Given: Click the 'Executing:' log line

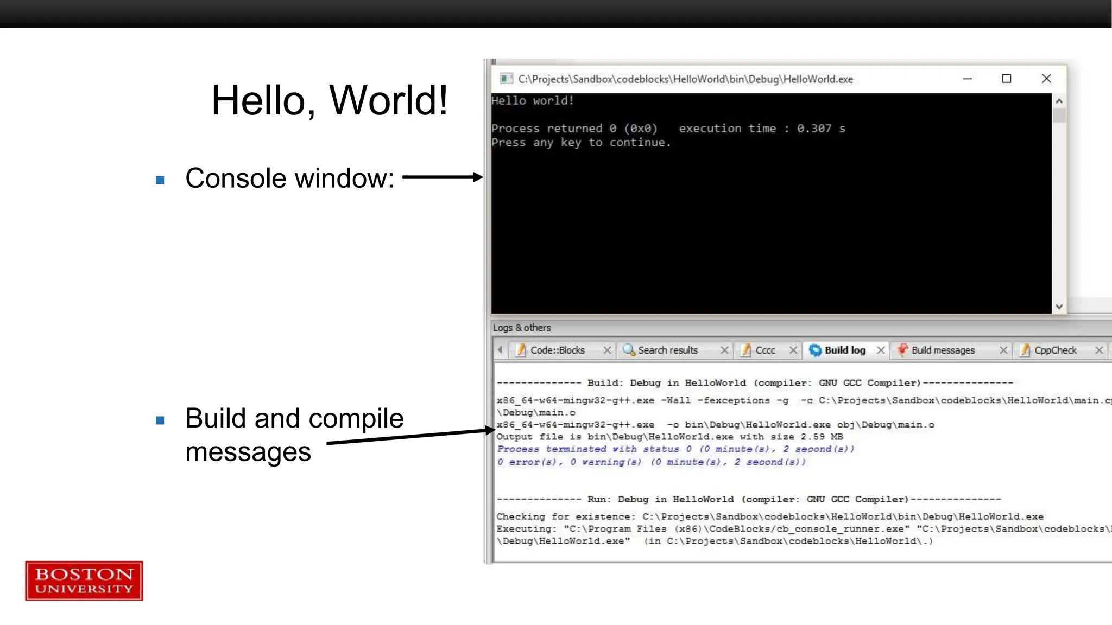Looking at the screenshot, I should [x=804, y=529].
